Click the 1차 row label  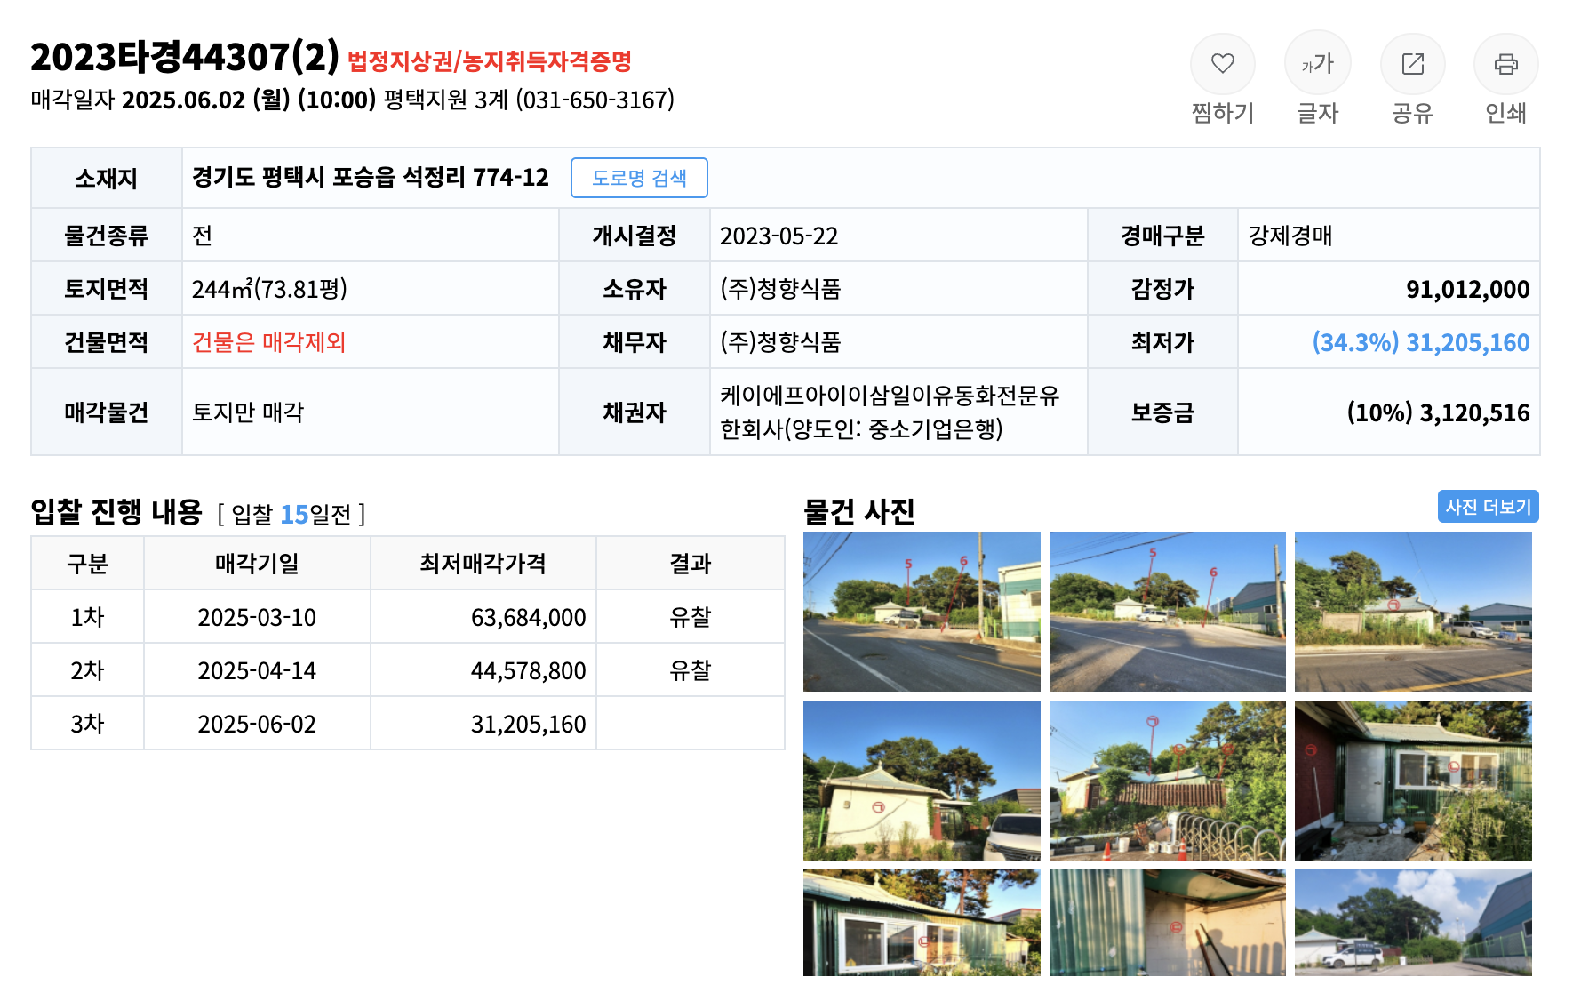pyautogui.click(x=88, y=617)
